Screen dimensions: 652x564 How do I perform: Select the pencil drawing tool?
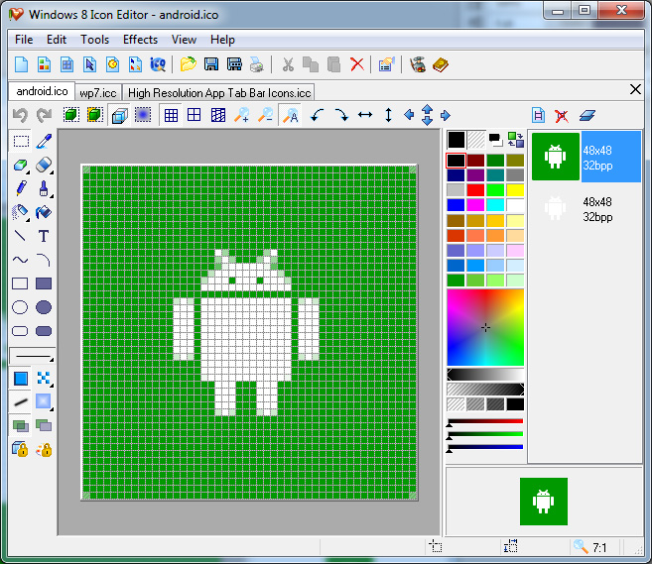coord(21,188)
